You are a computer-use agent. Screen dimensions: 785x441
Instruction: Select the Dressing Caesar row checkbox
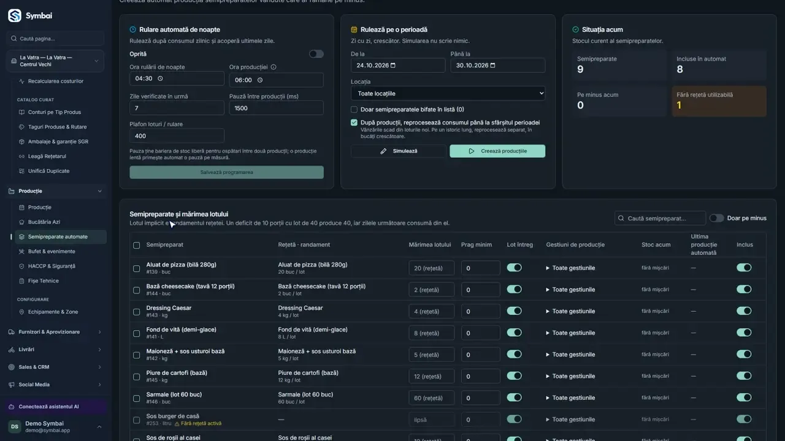click(137, 312)
